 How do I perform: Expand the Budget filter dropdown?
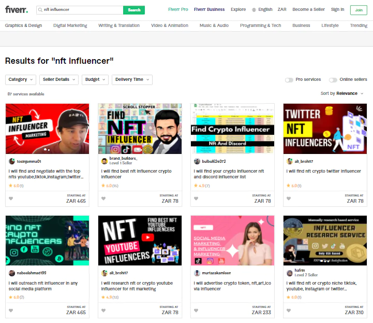pyautogui.click(x=95, y=80)
